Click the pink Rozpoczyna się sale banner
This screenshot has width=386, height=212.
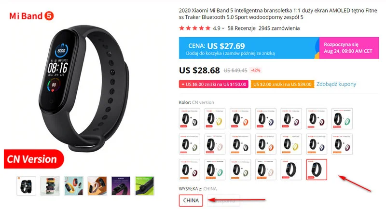tap(349, 48)
